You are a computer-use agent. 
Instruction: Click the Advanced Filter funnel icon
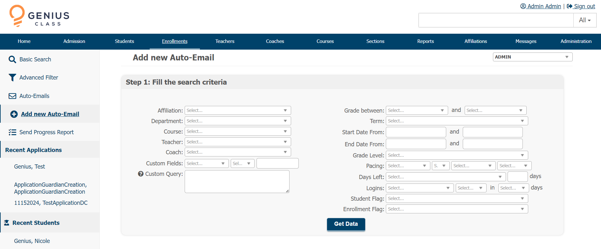coord(12,78)
